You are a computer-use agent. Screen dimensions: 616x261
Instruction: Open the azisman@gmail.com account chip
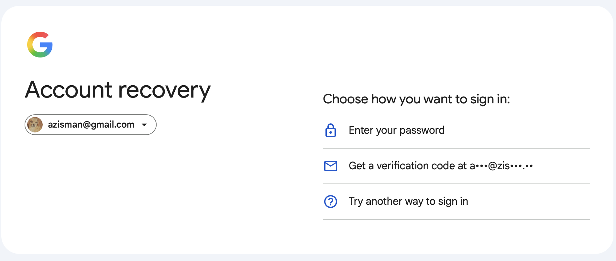coord(91,125)
